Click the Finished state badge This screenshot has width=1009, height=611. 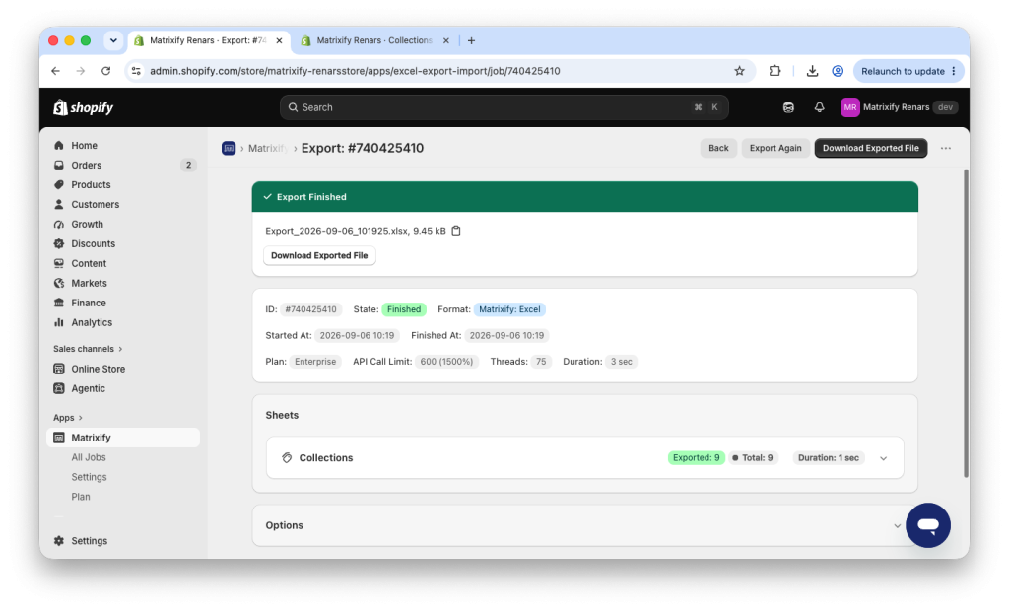point(403,309)
